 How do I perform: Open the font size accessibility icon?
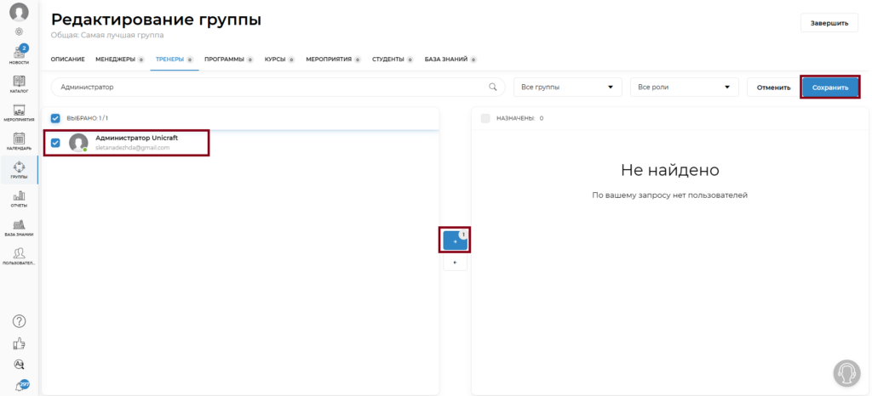[19, 365]
